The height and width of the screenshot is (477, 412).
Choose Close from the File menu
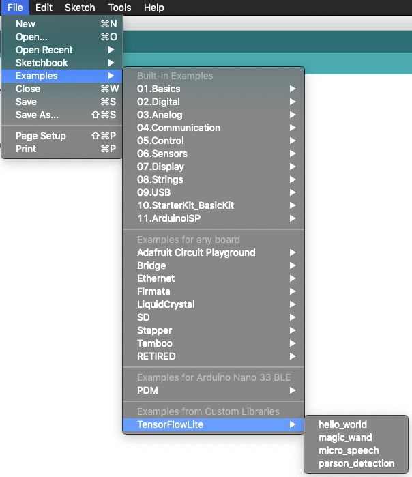tap(61, 89)
